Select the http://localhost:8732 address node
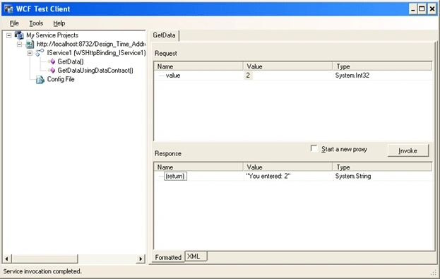Image resolution: width=440 pixels, height=279 pixels. [x=91, y=44]
